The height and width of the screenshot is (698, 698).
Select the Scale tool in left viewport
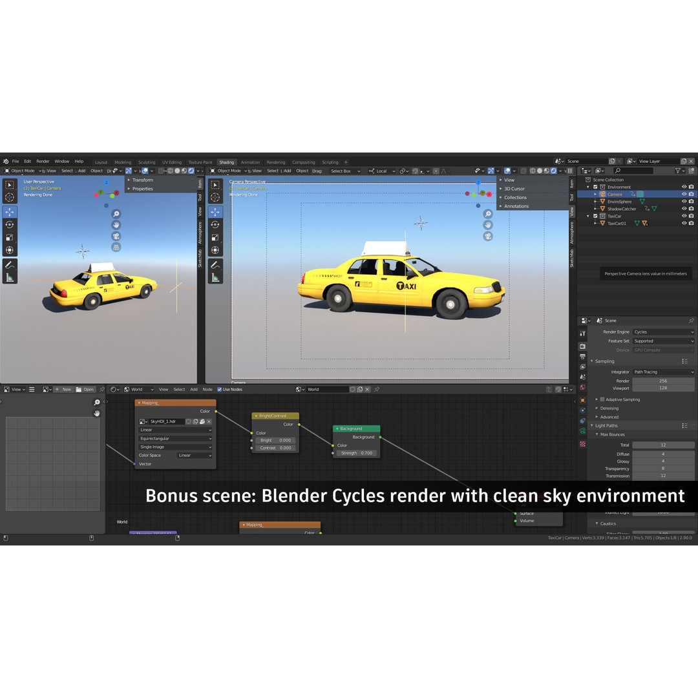click(x=9, y=237)
